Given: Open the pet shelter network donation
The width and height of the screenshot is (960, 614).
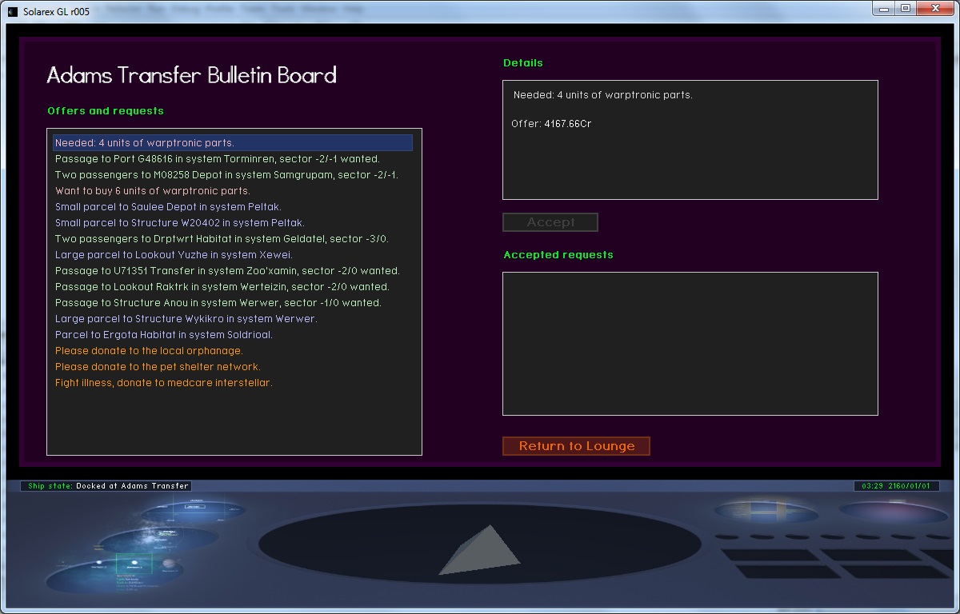Looking at the screenshot, I should pos(158,367).
